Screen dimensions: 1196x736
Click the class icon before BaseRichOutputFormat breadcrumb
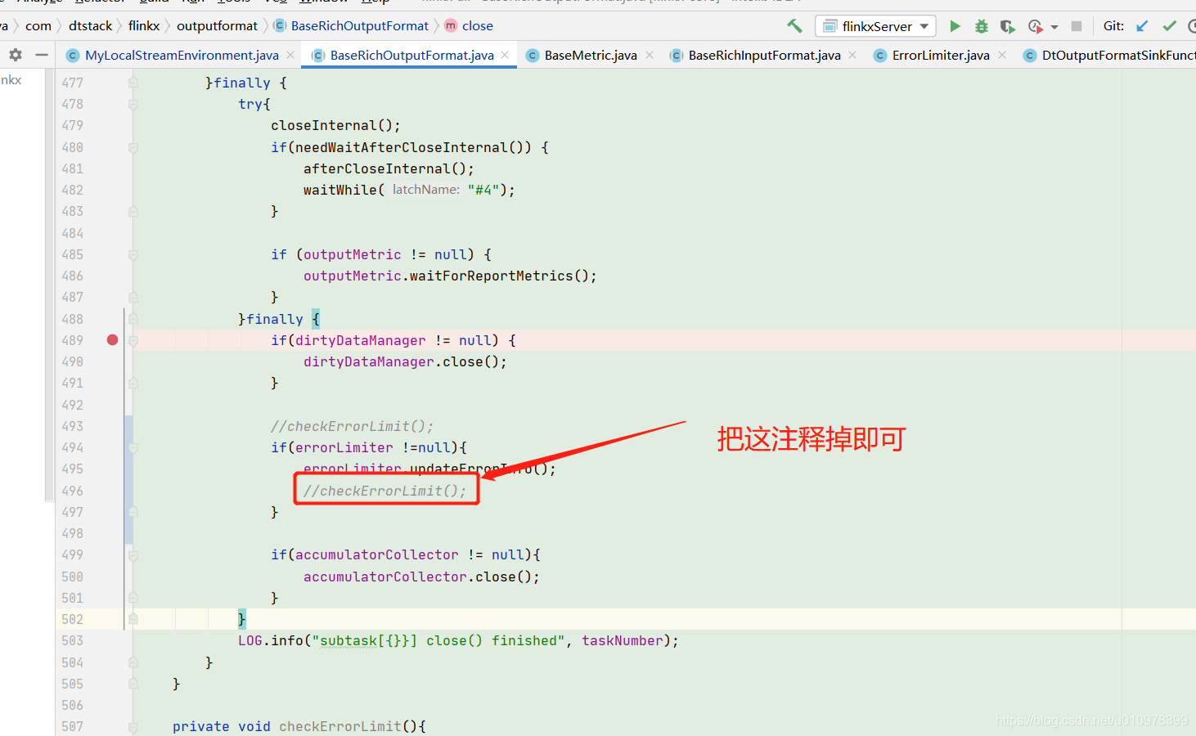coord(280,26)
